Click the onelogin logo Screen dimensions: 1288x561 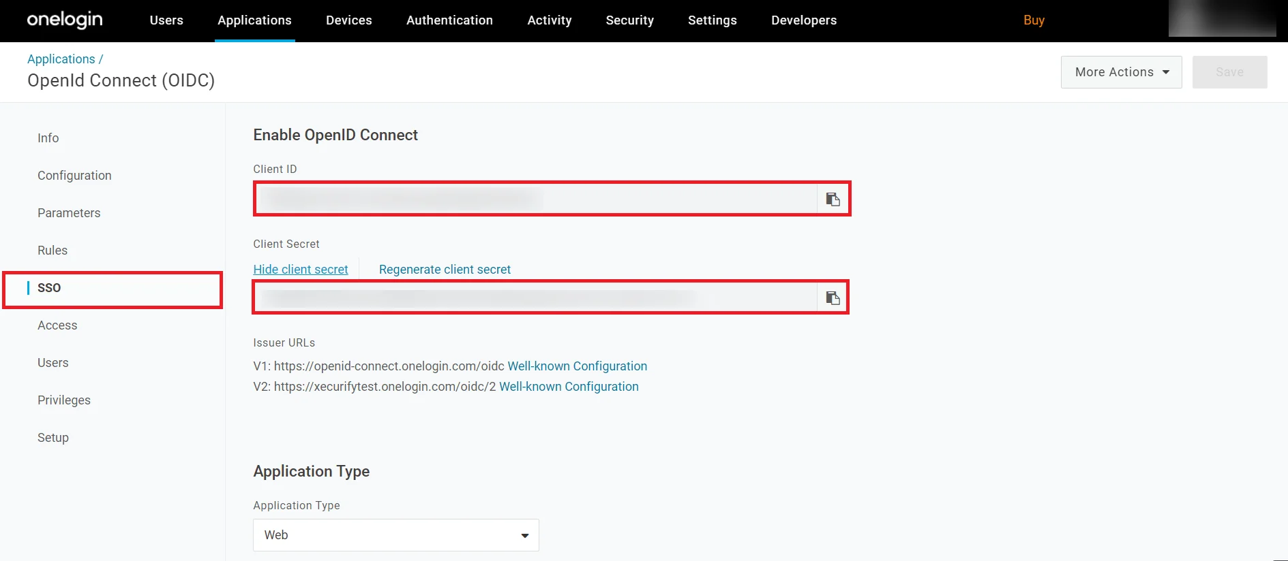tap(65, 20)
